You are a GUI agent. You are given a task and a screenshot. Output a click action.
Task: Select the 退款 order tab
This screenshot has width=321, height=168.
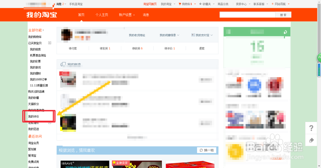(202, 49)
